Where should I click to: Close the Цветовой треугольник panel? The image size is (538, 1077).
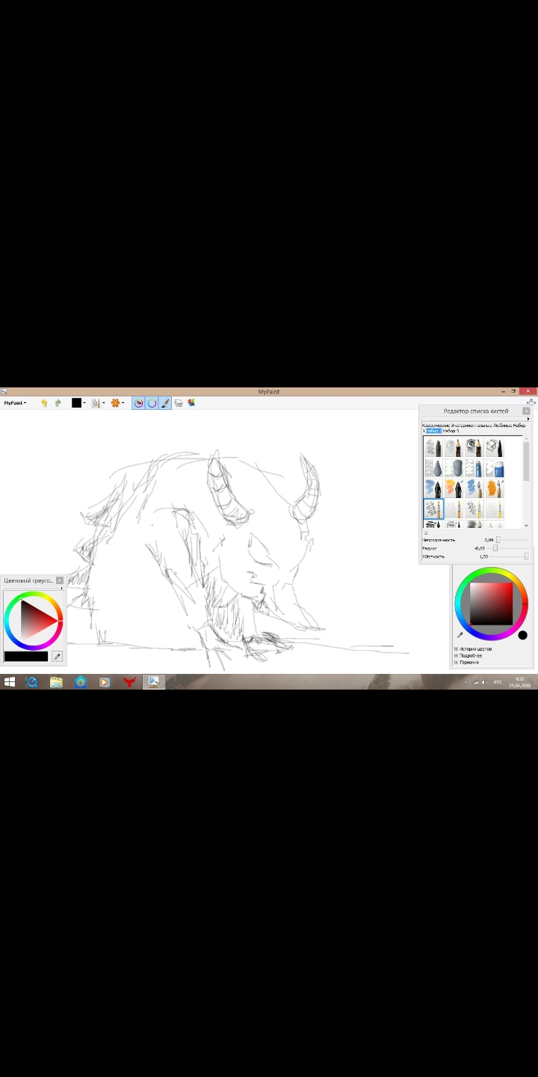point(60,580)
